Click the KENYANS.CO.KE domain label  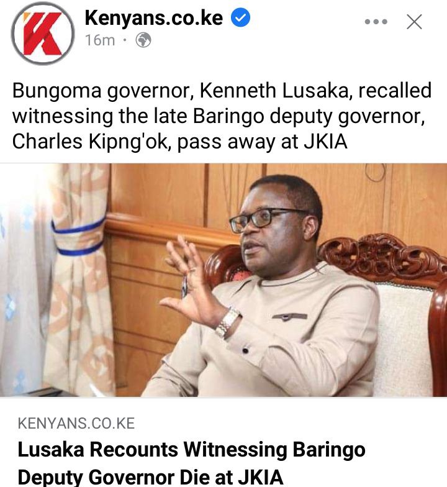[x=76, y=424]
